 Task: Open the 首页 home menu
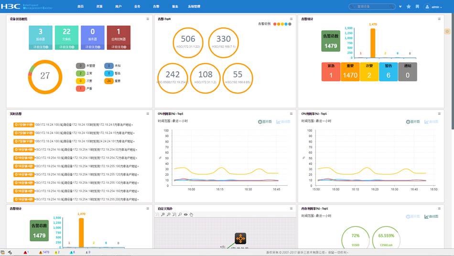80,6
